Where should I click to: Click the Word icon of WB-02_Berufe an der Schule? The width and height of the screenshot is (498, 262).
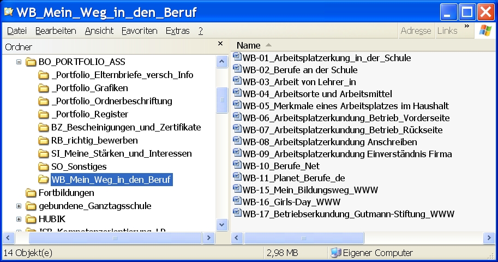[x=237, y=69]
